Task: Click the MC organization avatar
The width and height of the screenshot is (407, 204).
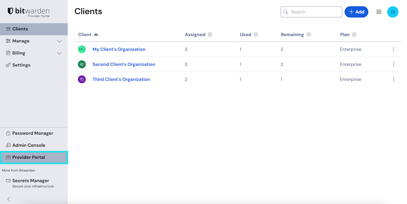Action: pos(82,49)
